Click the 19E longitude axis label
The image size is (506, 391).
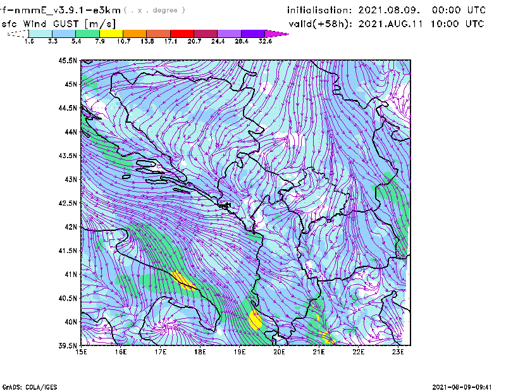[240, 352]
